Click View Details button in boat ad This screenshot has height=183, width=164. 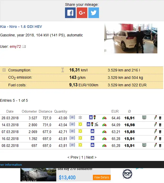coord(102,177)
